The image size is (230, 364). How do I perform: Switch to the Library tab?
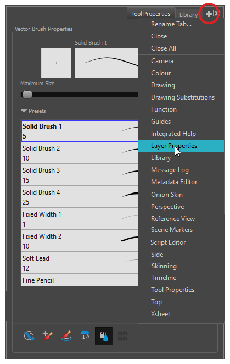(188, 15)
